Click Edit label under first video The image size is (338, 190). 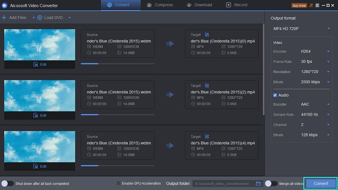(43, 65)
